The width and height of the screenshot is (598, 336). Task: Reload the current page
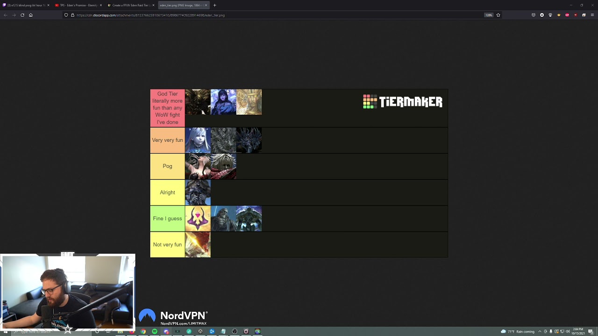[22, 15]
